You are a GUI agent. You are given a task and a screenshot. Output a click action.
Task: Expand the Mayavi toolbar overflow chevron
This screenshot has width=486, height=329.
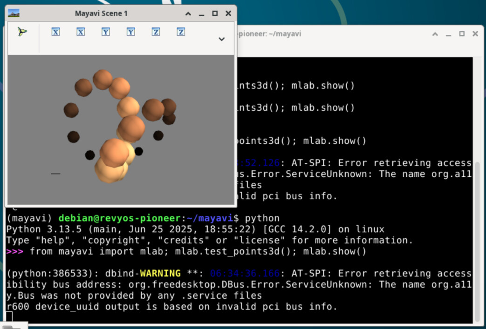222,39
